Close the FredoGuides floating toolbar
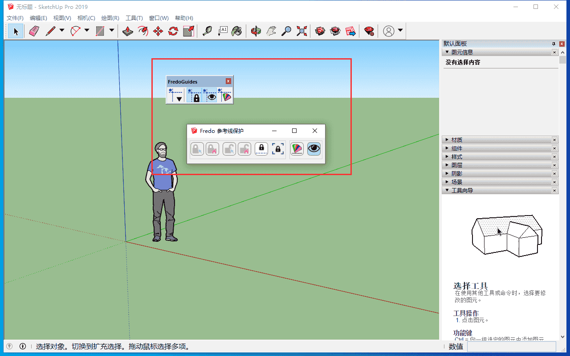 tap(228, 81)
